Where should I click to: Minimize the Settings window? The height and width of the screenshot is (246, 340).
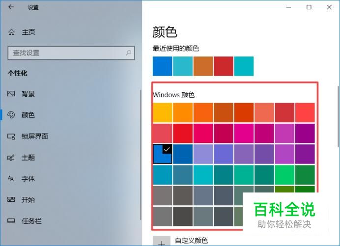288,7
